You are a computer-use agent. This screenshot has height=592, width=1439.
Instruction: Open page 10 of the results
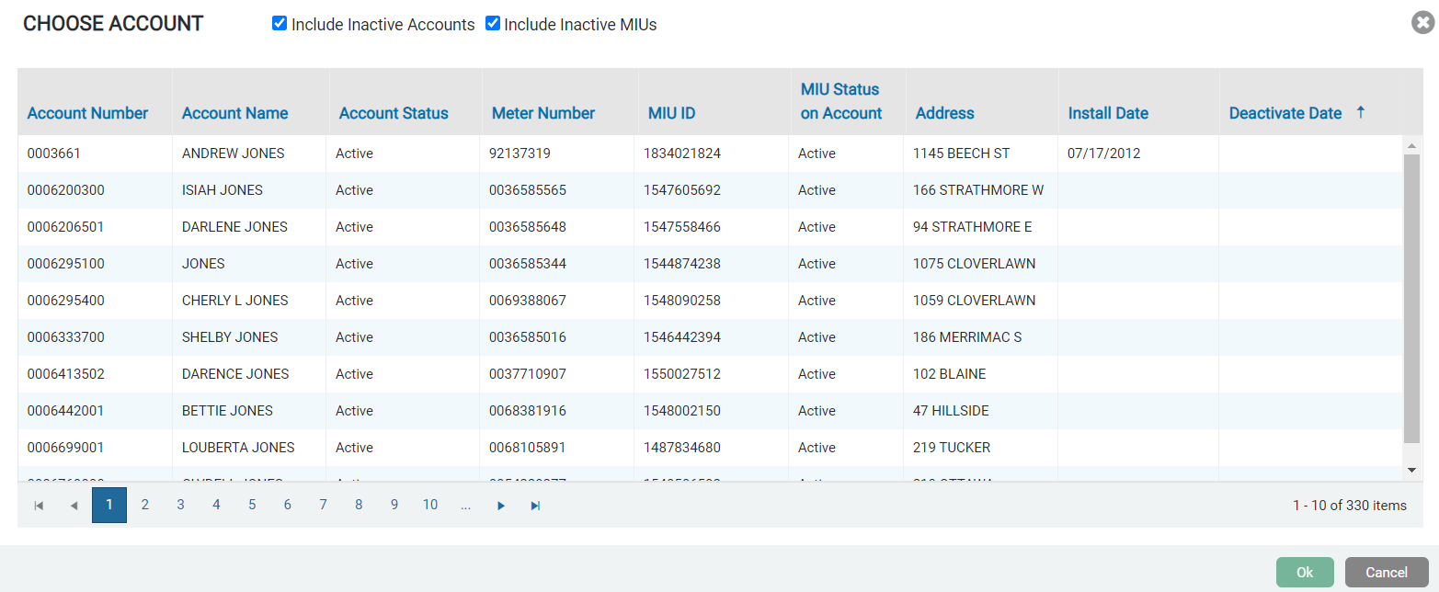click(429, 505)
